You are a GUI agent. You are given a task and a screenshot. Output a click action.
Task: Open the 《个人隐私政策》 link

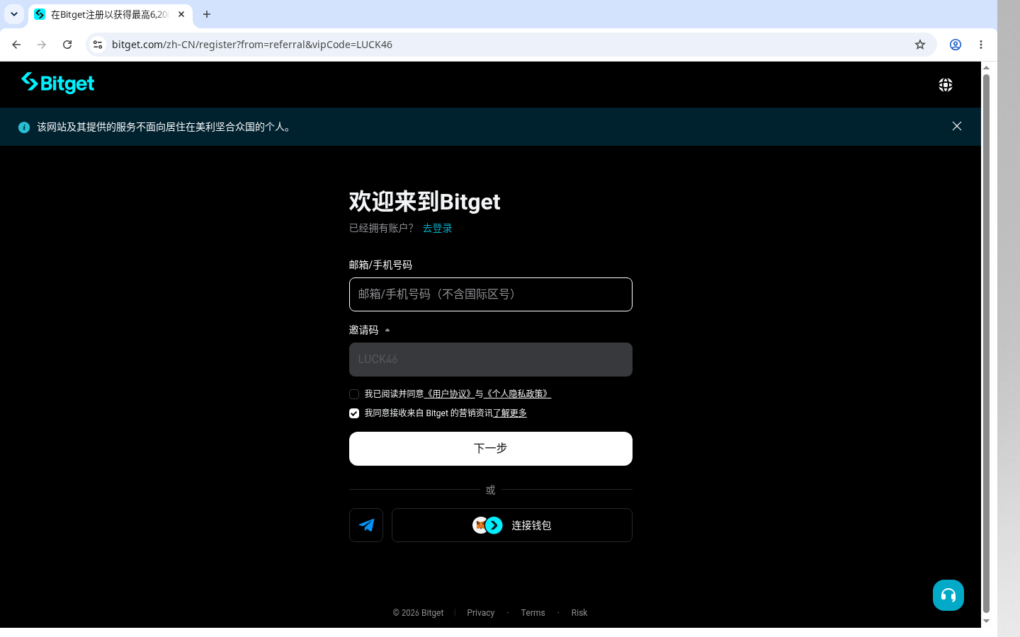(x=517, y=394)
